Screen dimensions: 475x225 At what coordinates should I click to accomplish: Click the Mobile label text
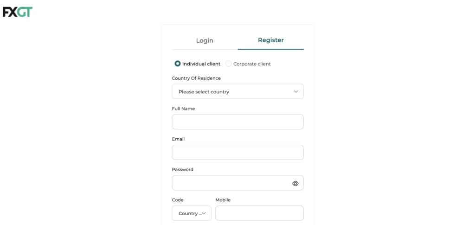[223, 200]
